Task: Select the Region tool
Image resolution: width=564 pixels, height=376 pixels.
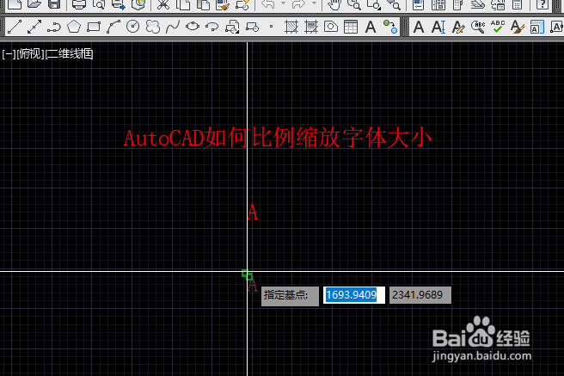Action: [331, 27]
